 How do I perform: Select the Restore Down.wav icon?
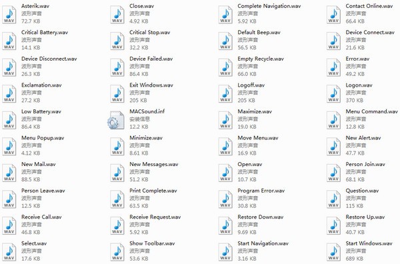225,226
